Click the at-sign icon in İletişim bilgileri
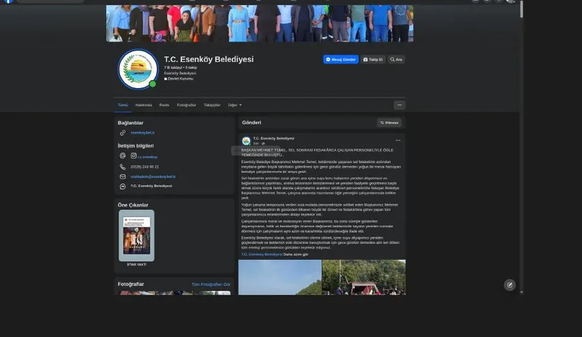This screenshot has height=337, width=582. [122, 156]
